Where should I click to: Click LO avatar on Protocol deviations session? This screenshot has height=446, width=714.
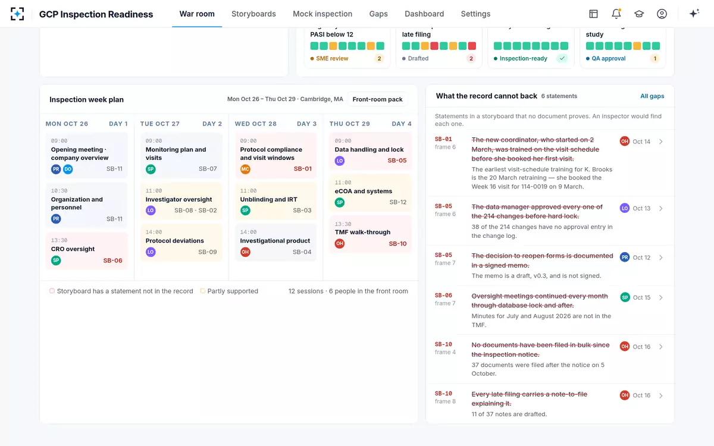click(x=151, y=252)
